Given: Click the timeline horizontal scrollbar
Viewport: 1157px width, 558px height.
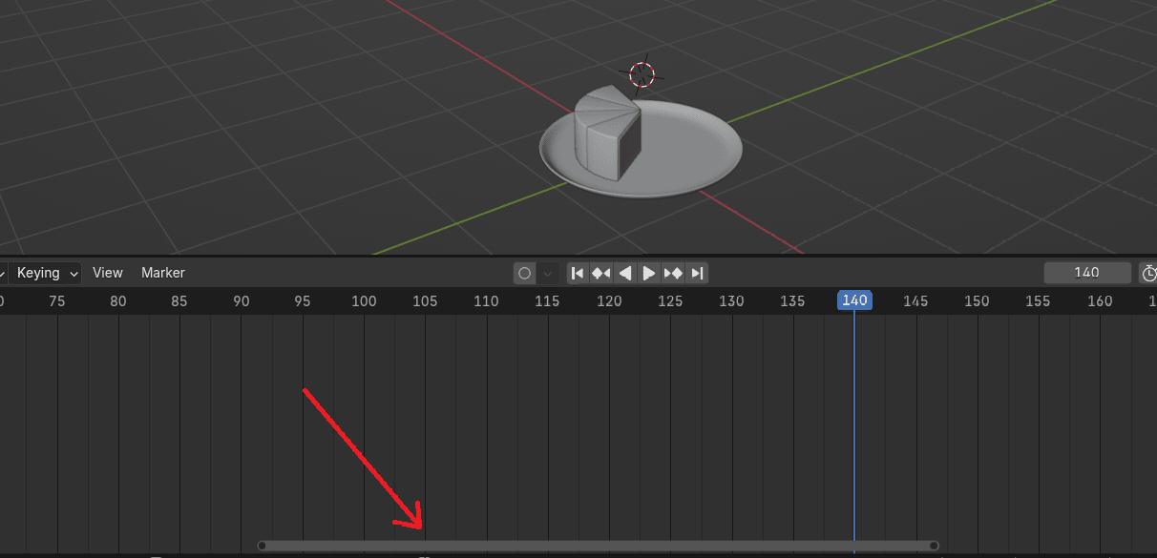Looking at the screenshot, I should (x=598, y=546).
